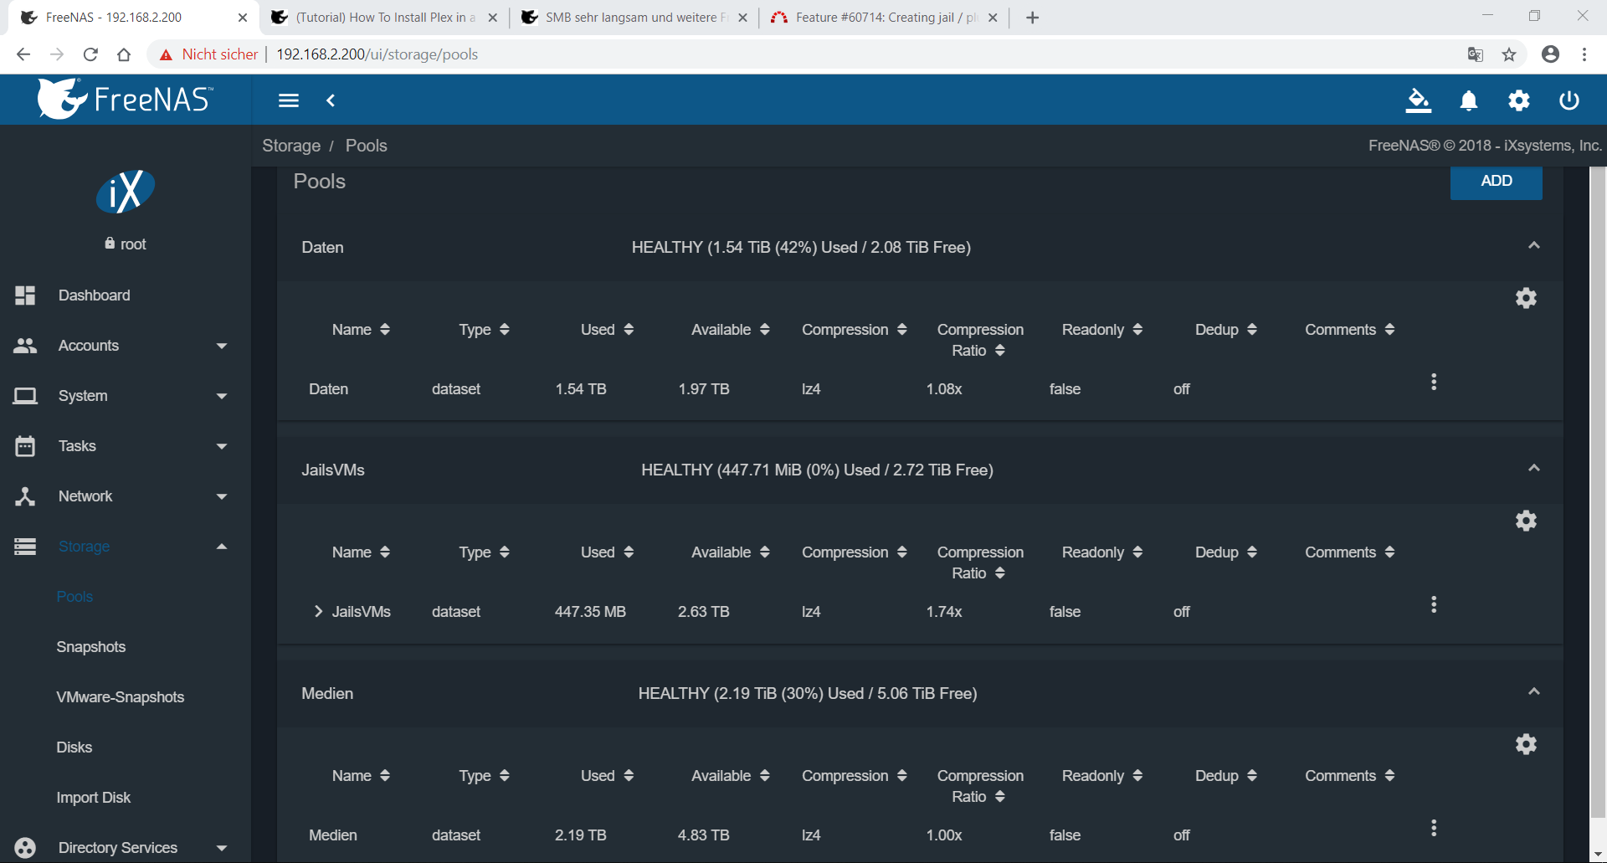1607x863 pixels.
Task: Sort Daten table by Comments
Action: pyautogui.click(x=1349, y=330)
